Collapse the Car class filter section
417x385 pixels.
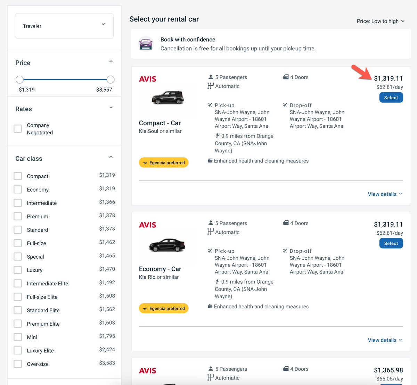point(111,157)
